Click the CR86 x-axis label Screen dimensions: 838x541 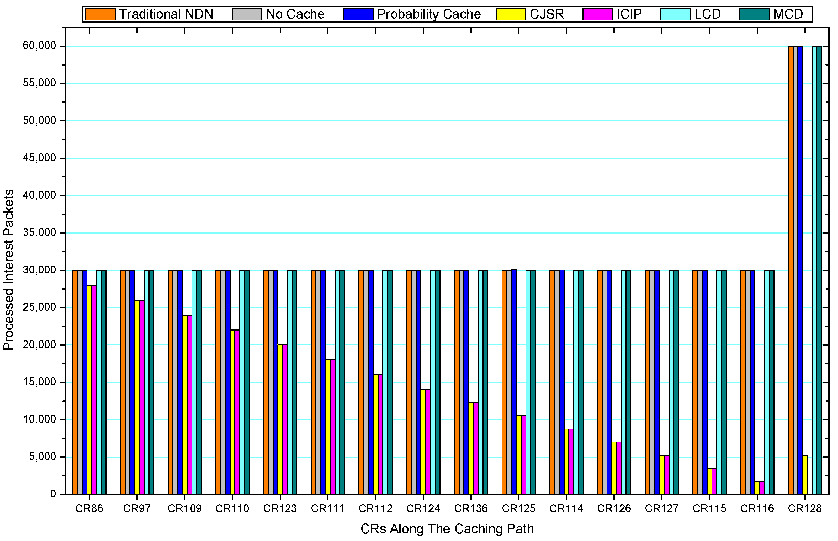tap(89, 508)
